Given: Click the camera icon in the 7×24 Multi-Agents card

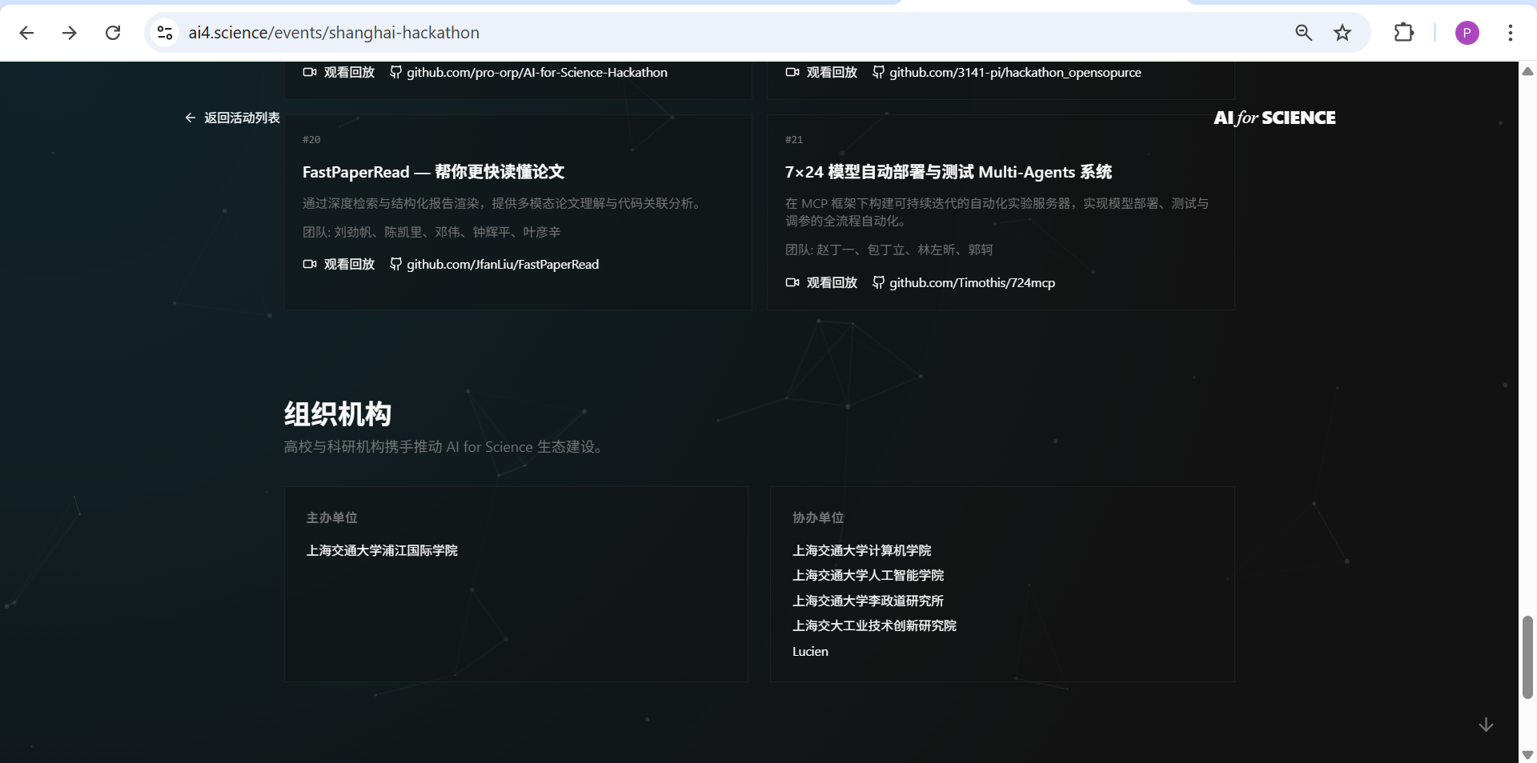Looking at the screenshot, I should tap(793, 282).
